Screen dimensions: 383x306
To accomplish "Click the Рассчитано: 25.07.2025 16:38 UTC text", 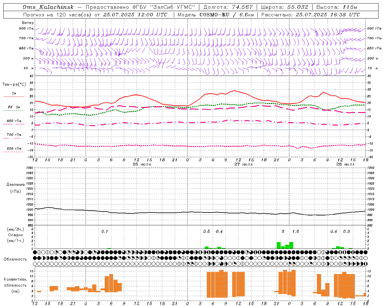I will tap(311, 15).
